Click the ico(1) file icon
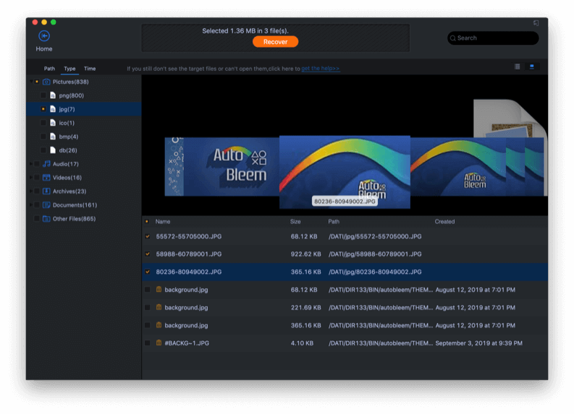 [53, 123]
